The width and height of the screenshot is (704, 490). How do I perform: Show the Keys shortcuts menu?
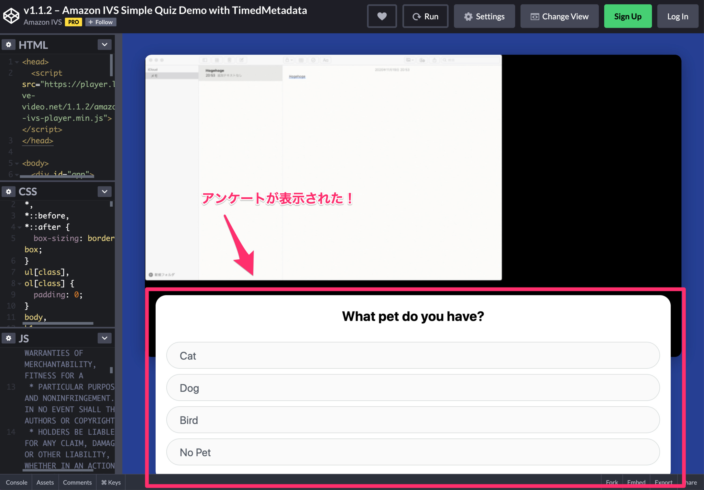[111, 482]
